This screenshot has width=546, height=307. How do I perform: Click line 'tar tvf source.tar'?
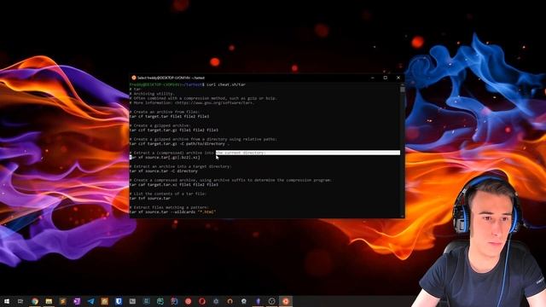pos(150,199)
